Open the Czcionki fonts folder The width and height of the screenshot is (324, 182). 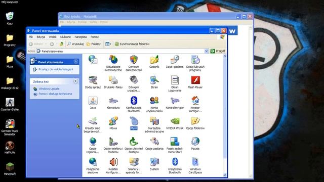click(x=154, y=62)
